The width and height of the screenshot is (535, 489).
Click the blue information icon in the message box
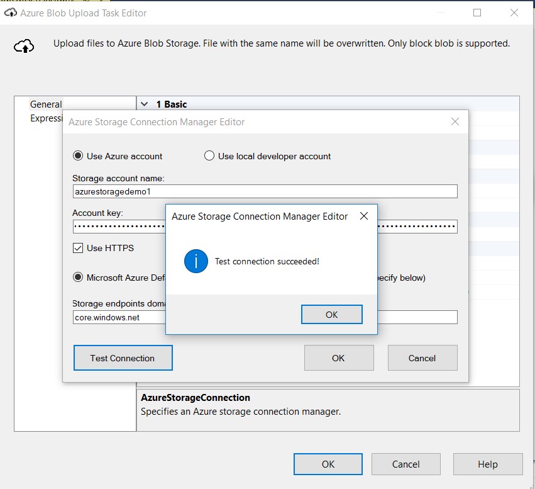196,261
